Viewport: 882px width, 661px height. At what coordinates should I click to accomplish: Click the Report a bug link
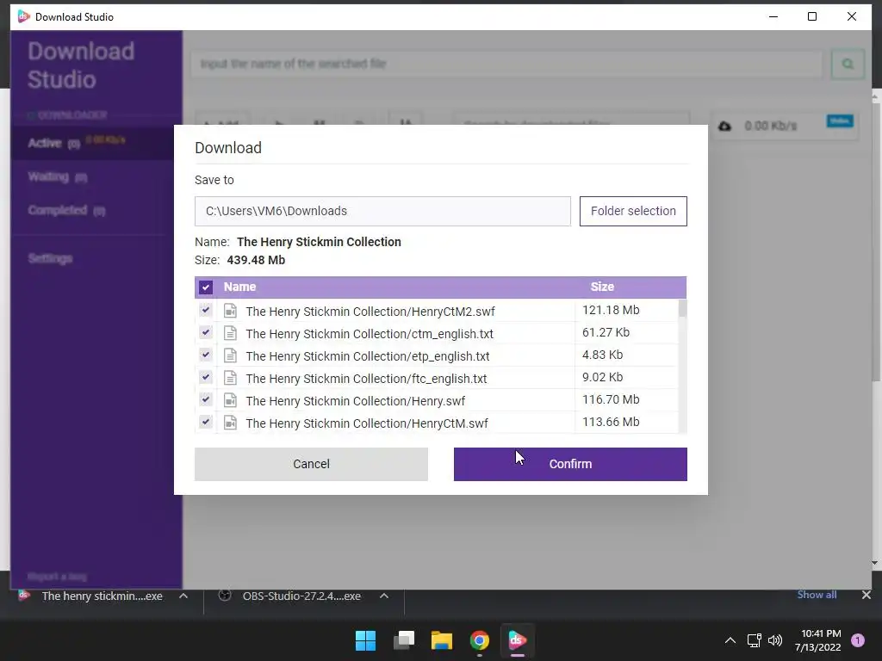pos(58,577)
